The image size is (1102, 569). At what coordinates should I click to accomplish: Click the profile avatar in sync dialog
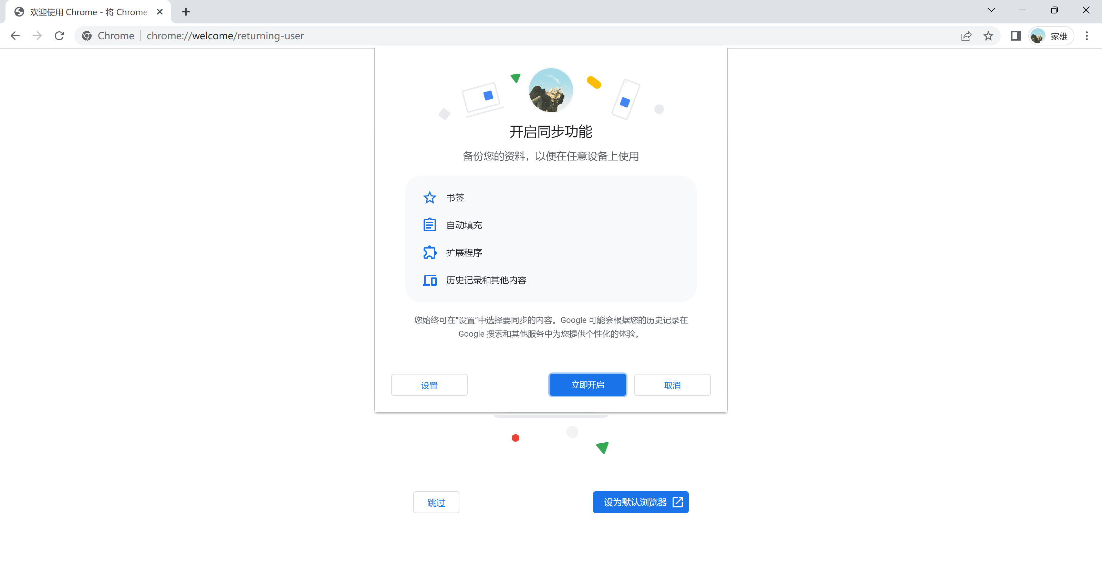[x=551, y=90]
